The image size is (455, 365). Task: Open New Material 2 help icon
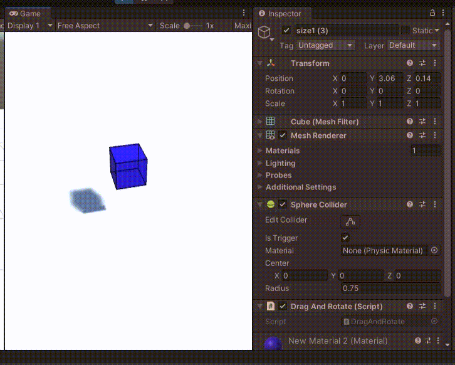click(418, 341)
